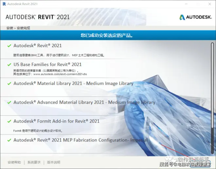This screenshot has height=169, width=216.
Task: Click green checkmark beside Autodesk Revit 2021
Action: (x=9, y=46)
